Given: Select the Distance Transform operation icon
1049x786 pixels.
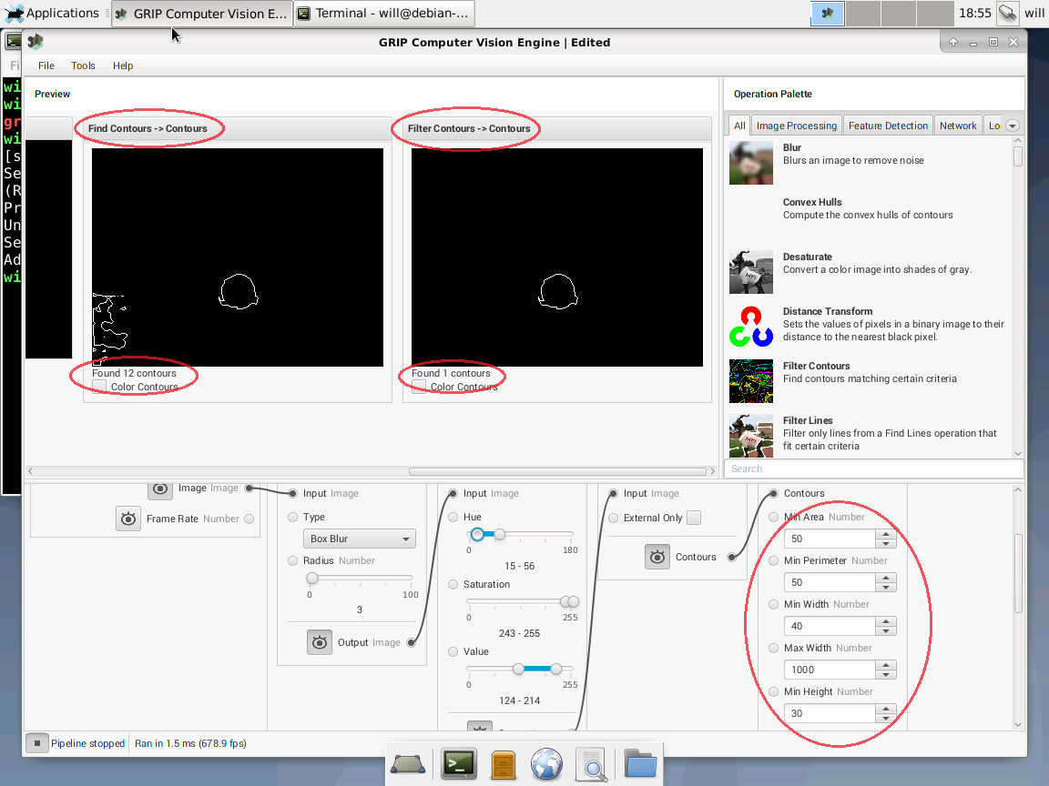Looking at the screenshot, I should click(750, 327).
